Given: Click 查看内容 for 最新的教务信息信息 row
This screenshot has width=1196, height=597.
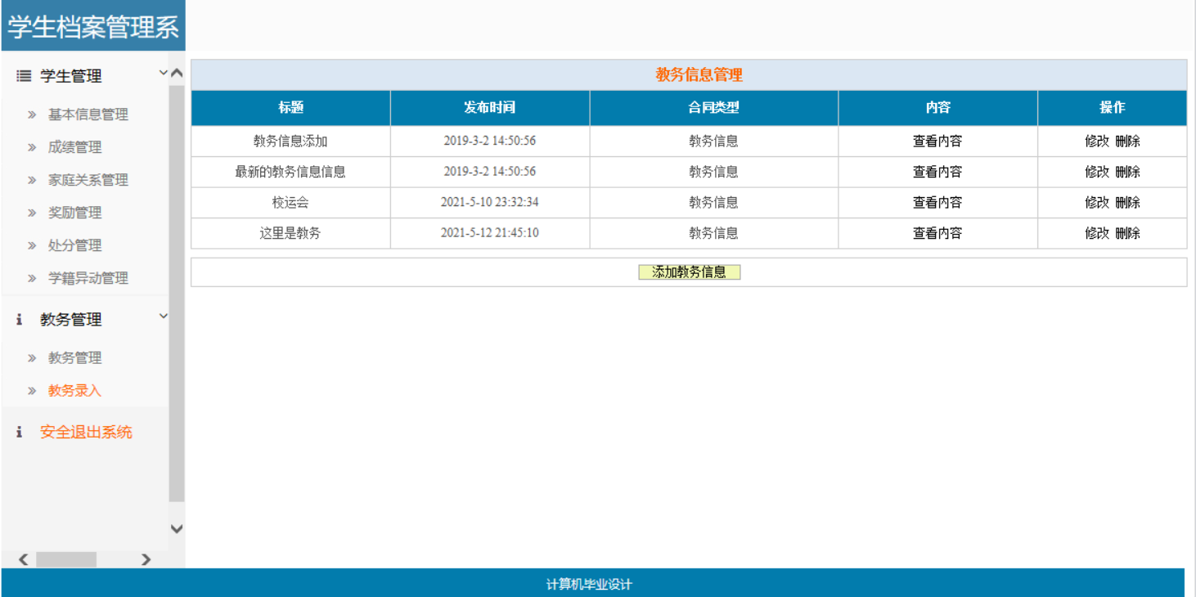Looking at the screenshot, I should [937, 172].
